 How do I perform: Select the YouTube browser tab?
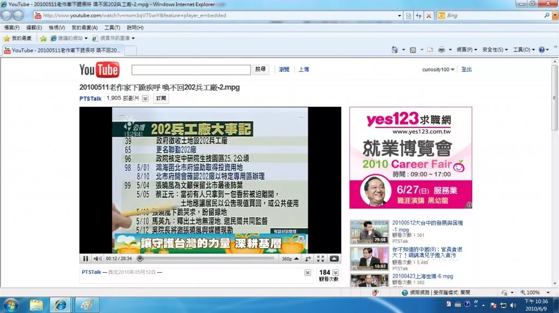63,51
